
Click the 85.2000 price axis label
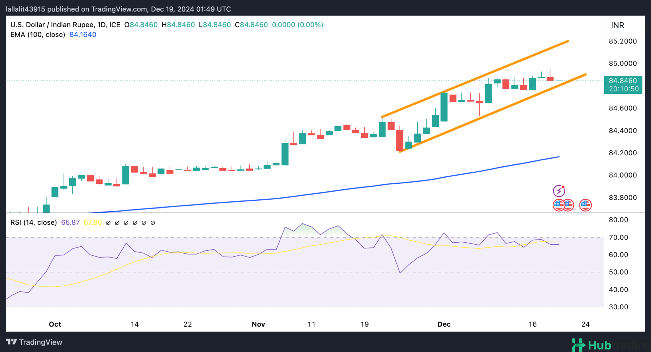click(x=623, y=41)
